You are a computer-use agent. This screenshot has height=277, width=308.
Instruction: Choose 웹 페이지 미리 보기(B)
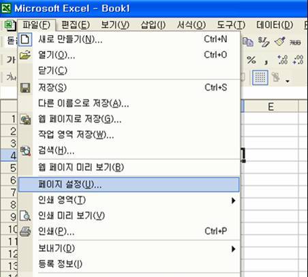(x=129, y=167)
